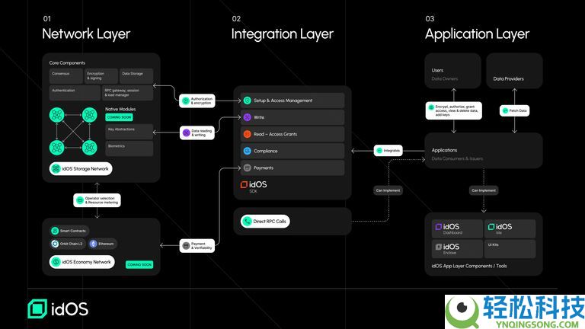The height and width of the screenshot is (329, 585).
Task: Select the idOS Economy Network pill
Action: click(82, 262)
